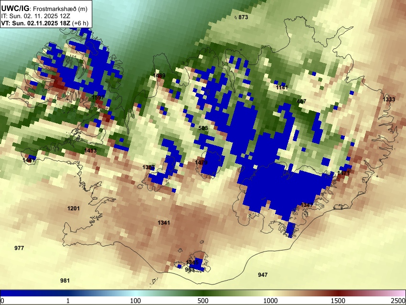Click the map value 1479
406x305 pixels.
click(x=201, y=163)
